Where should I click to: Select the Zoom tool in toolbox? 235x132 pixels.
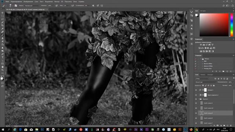click(3, 70)
